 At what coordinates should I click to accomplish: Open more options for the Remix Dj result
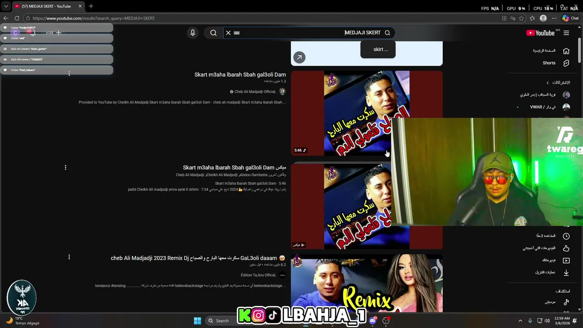click(69, 257)
